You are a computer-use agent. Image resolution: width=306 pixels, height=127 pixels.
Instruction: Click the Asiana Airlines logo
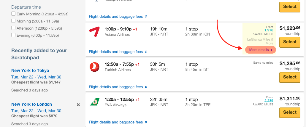click(94, 32)
